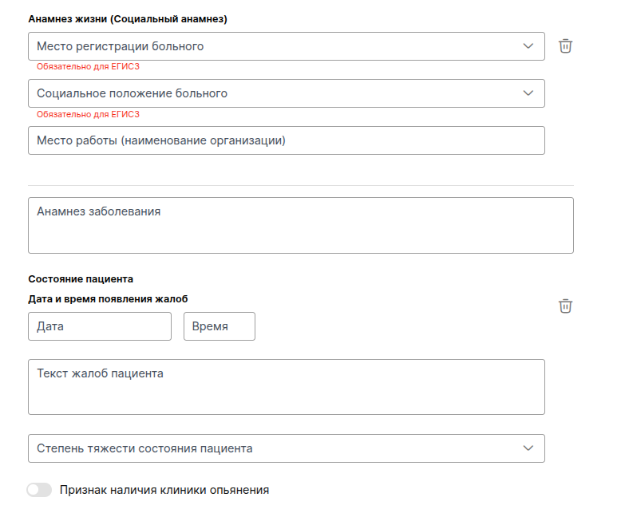Click the chevron arrow in Место регистрации больного
Image resolution: width=621 pixels, height=517 pixels.
tap(528, 46)
